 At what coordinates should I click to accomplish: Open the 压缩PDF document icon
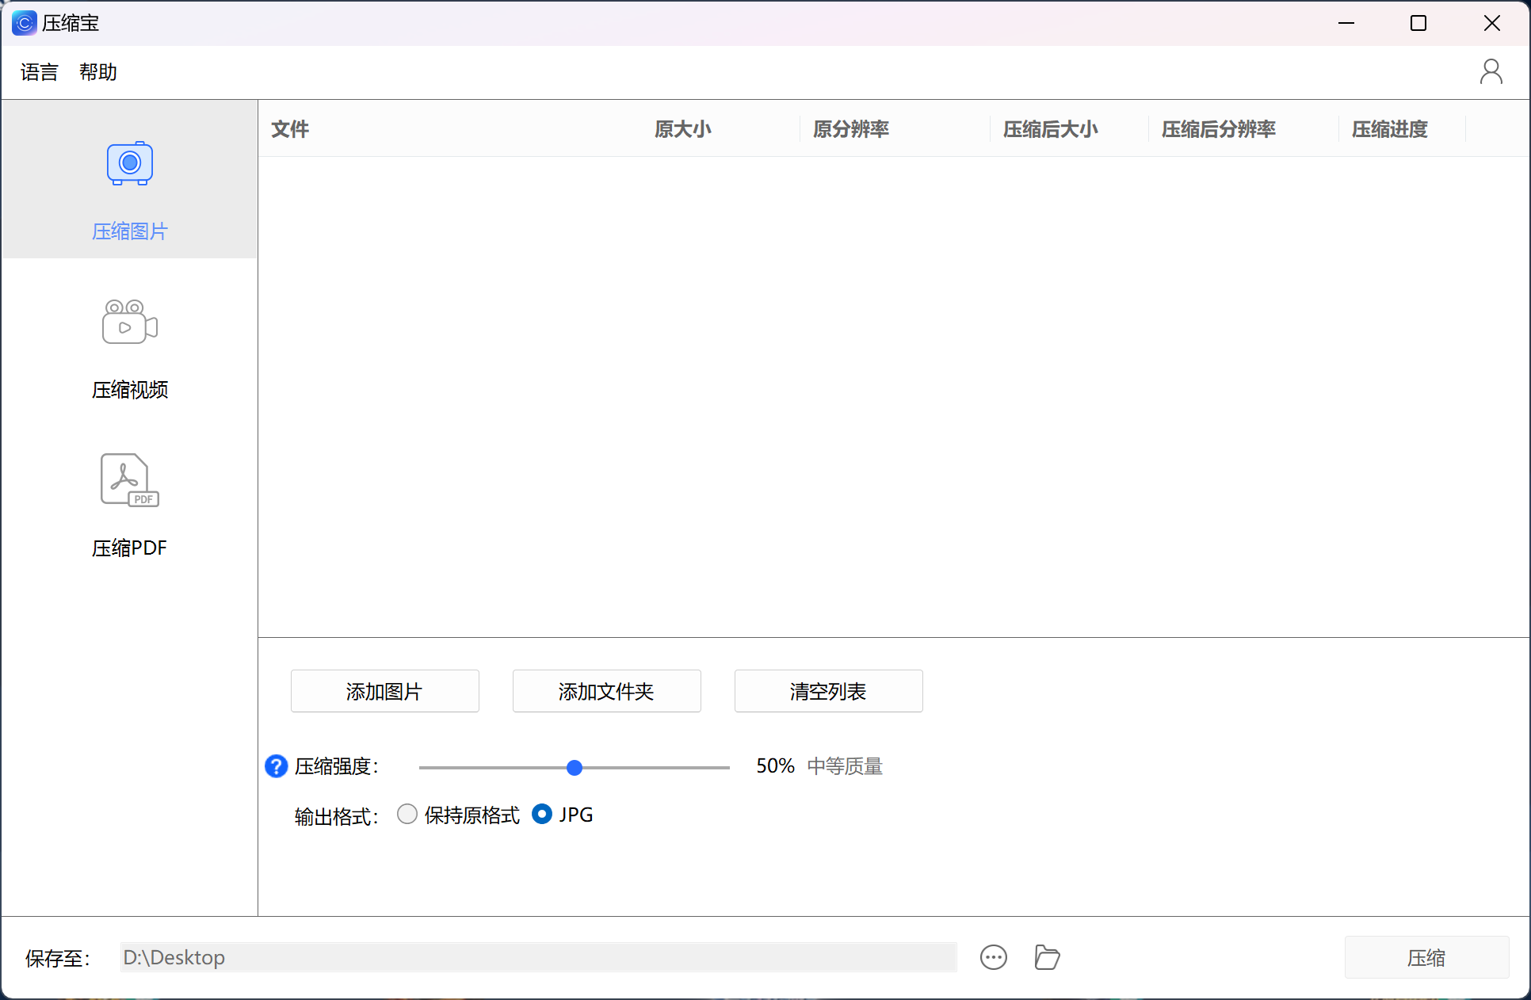click(130, 480)
